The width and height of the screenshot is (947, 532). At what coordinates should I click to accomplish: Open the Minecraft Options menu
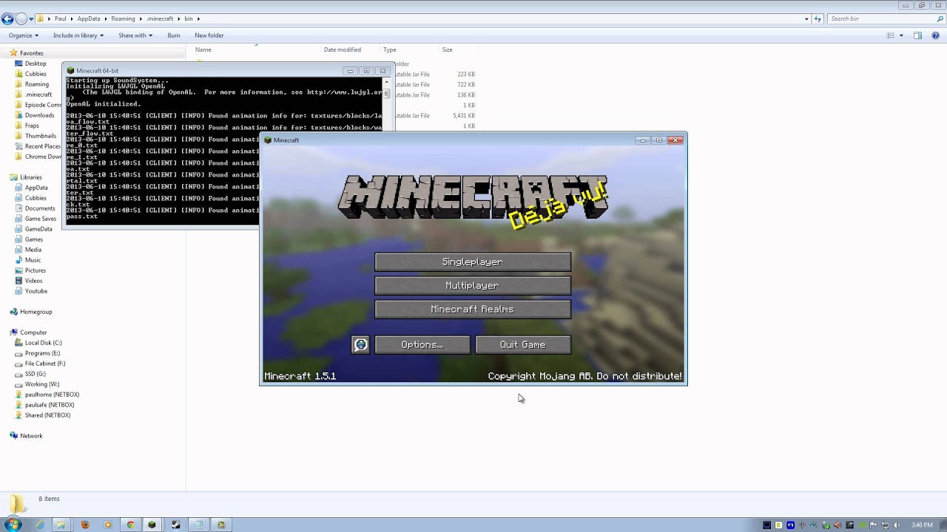(422, 345)
